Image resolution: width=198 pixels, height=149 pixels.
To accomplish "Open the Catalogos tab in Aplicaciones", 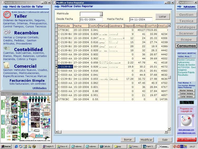I will click(186, 27).
